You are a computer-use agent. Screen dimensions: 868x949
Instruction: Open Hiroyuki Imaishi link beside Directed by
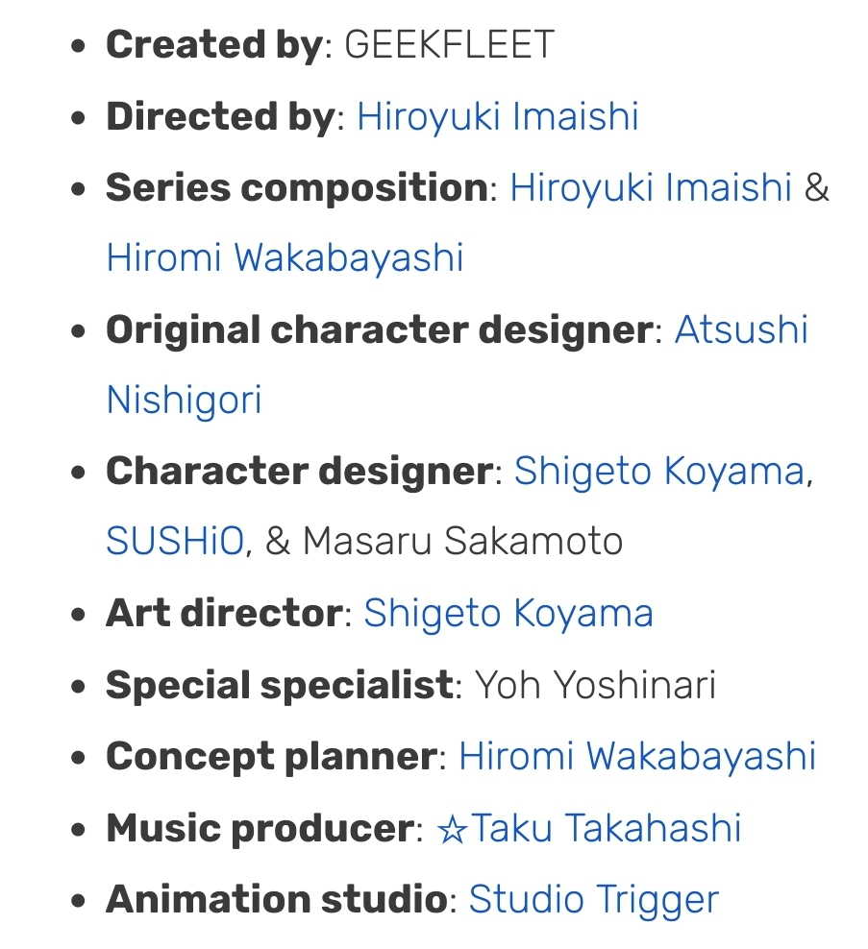point(498,116)
